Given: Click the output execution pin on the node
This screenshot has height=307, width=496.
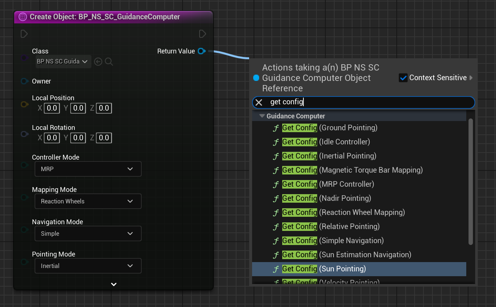Looking at the screenshot, I should pos(202,34).
